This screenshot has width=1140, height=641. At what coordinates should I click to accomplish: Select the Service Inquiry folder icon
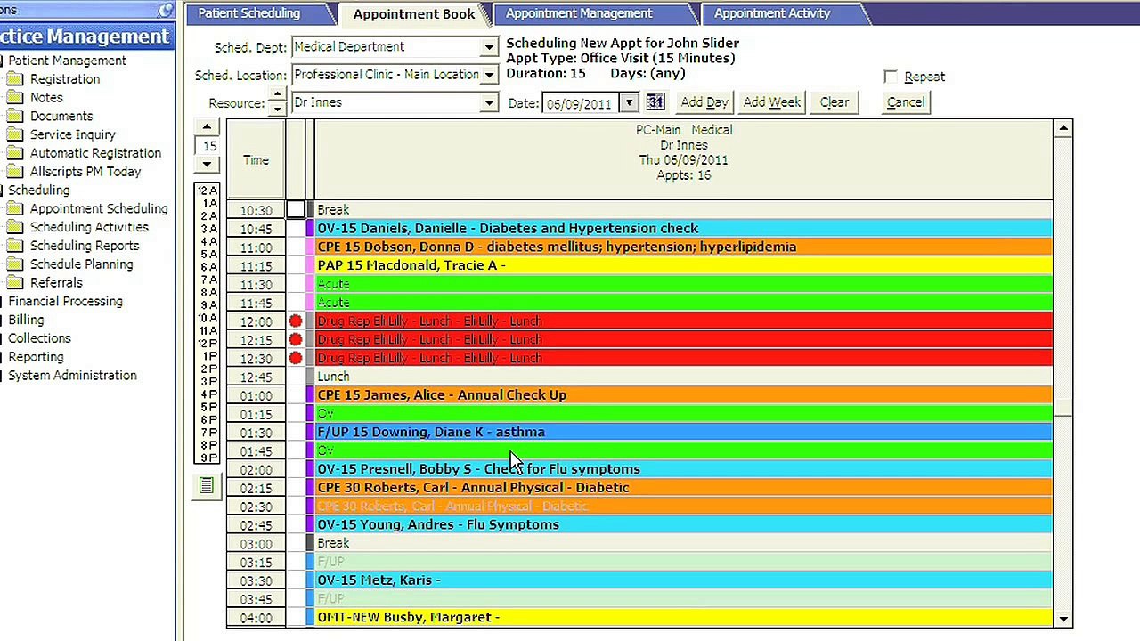pos(14,135)
